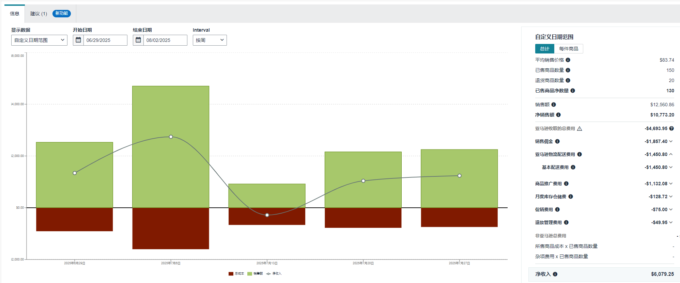Click info icon next to 平均销售价格
Image resolution: width=680 pixels, height=283 pixels.
click(568, 60)
